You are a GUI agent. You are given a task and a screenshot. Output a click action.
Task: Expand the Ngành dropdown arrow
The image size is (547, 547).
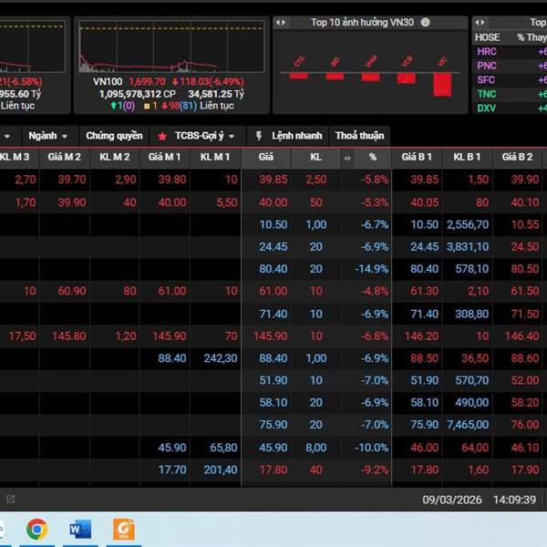click(x=65, y=137)
